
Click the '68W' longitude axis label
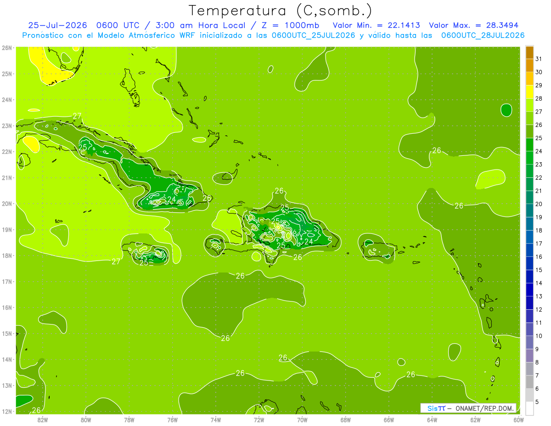345,419
